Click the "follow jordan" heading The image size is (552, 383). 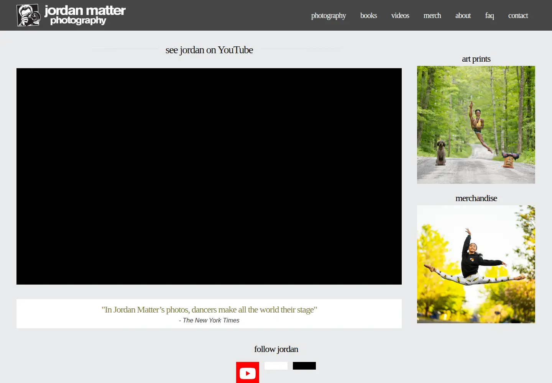[276, 349]
